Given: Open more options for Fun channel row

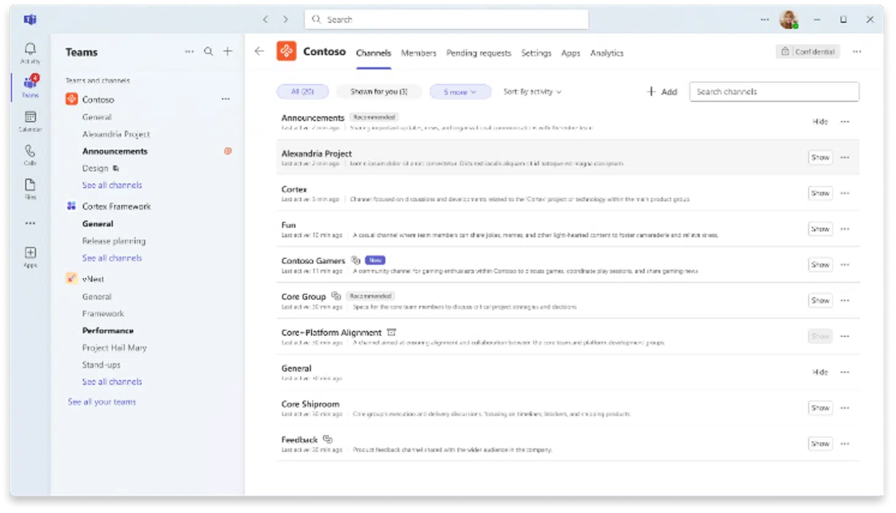Looking at the screenshot, I should tap(845, 229).
